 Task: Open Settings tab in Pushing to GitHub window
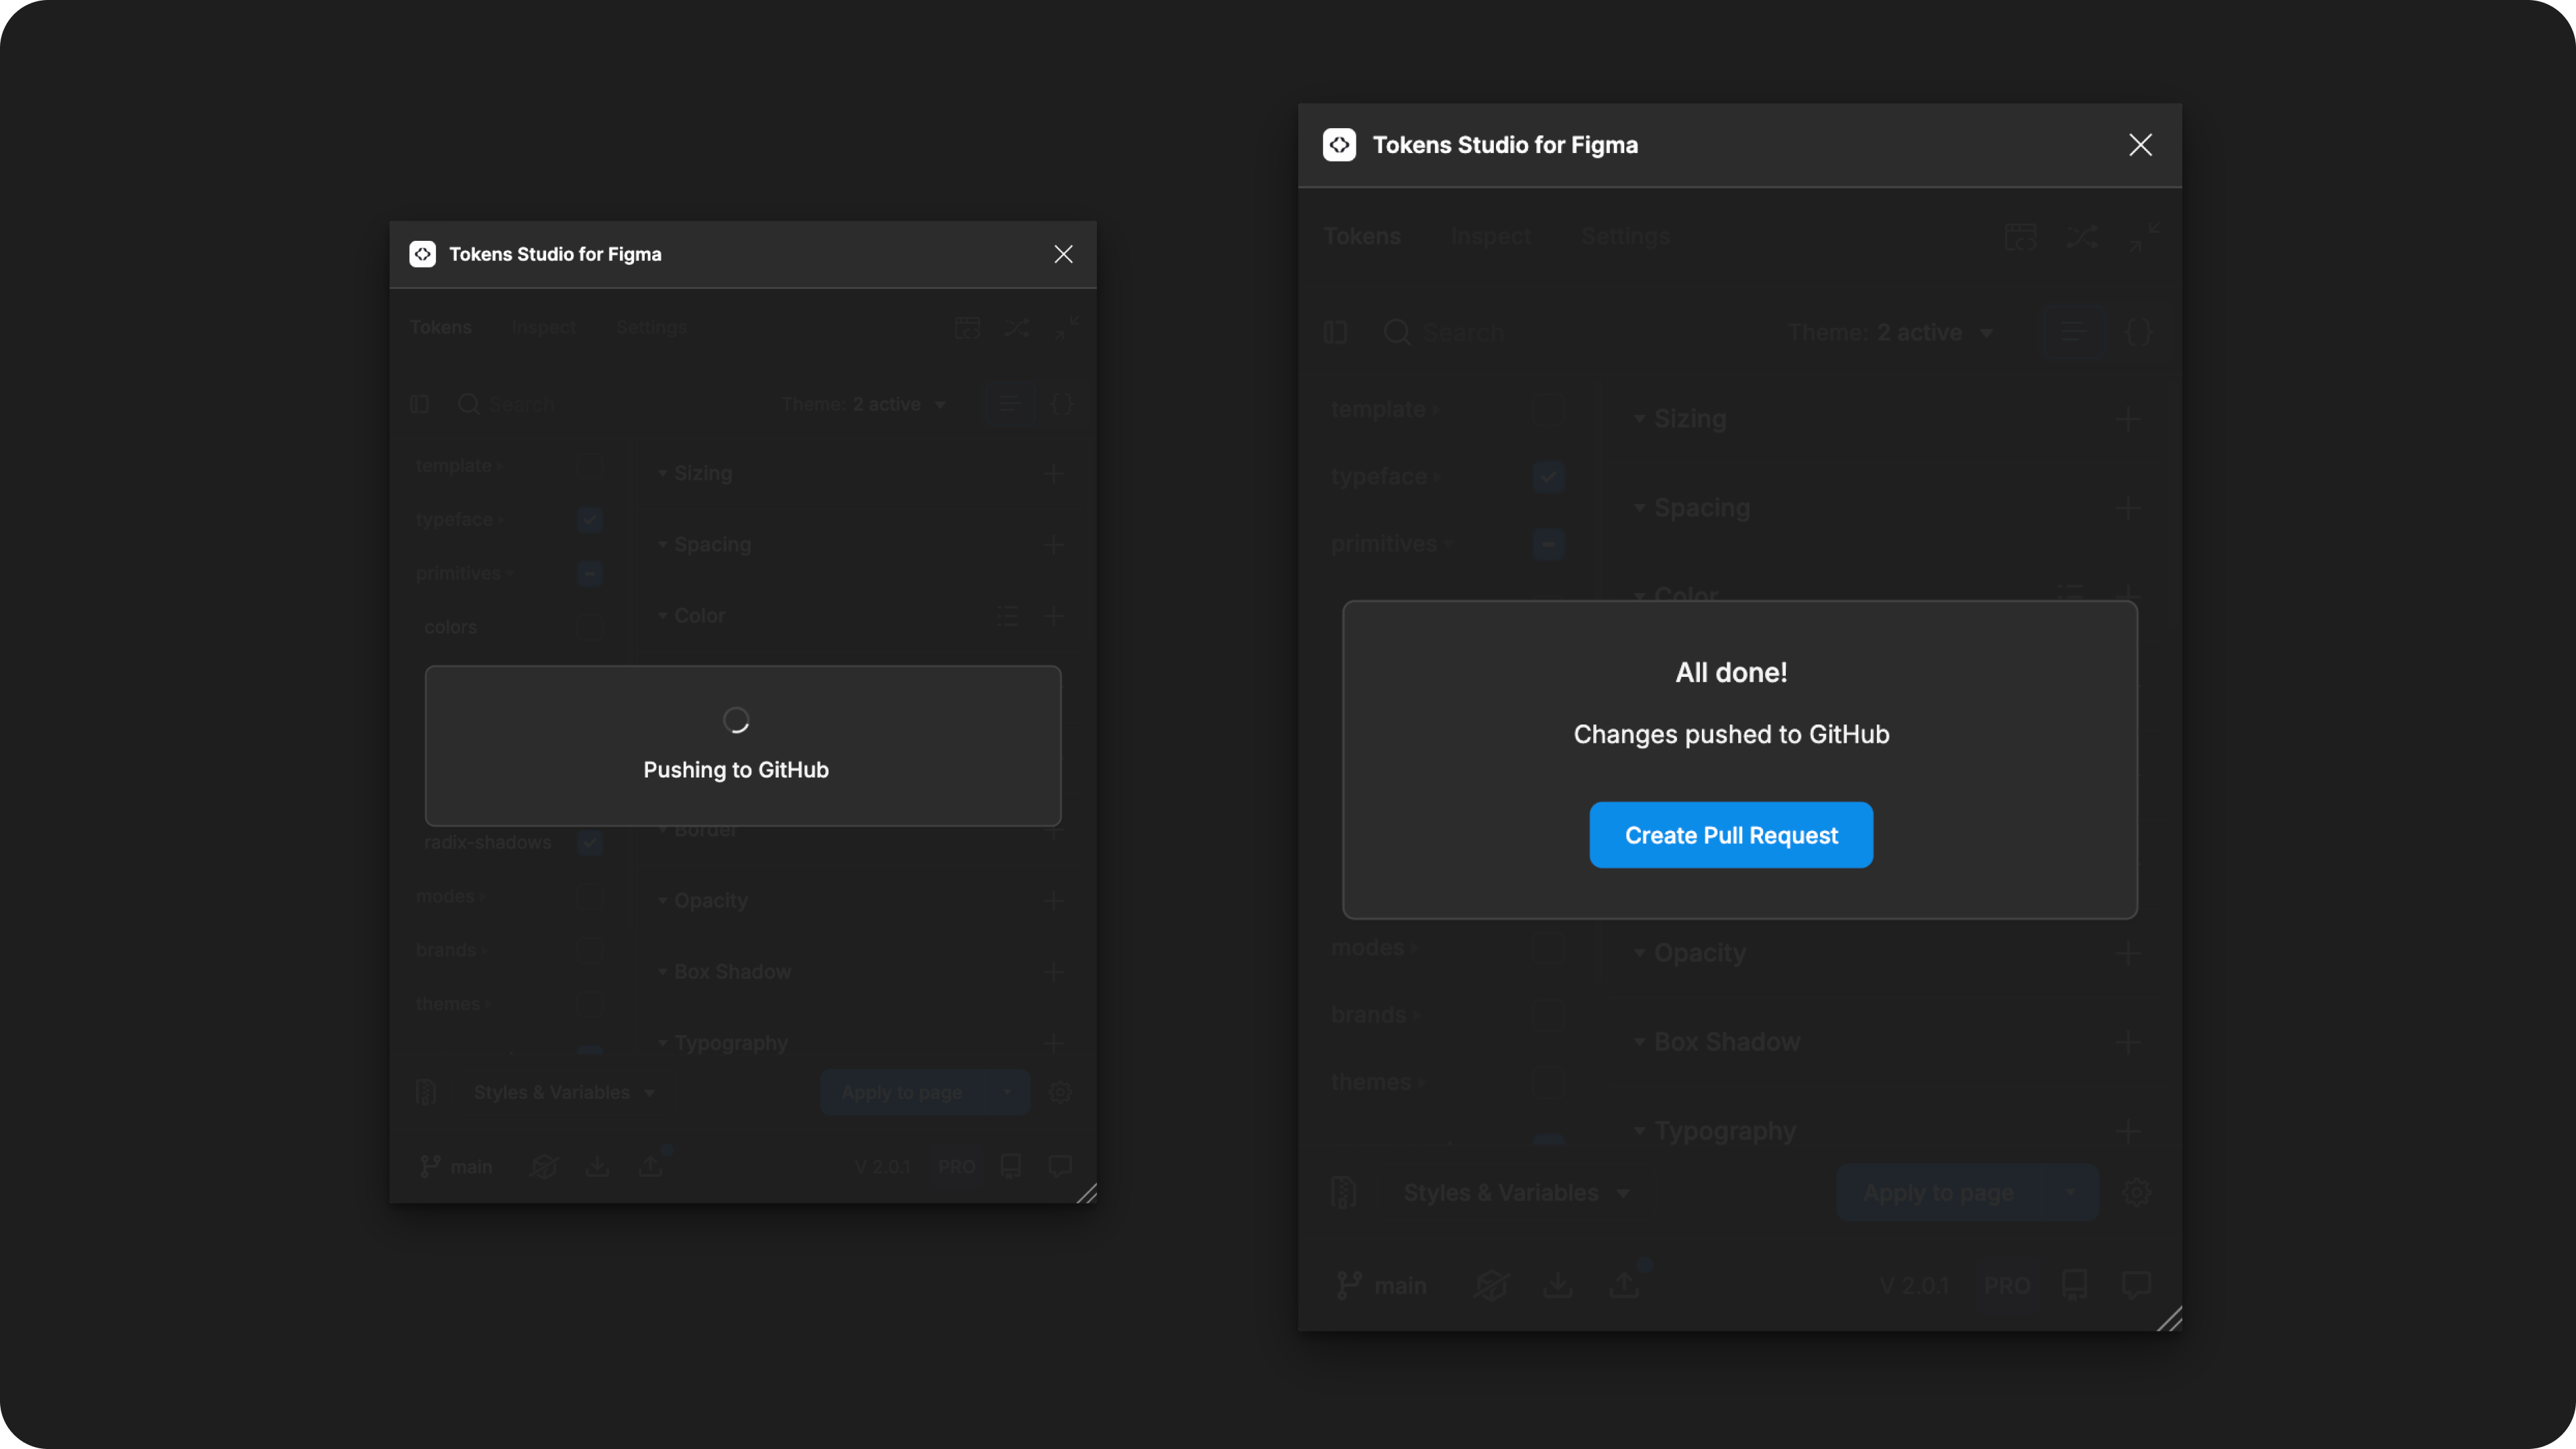click(x=651, y=327)
